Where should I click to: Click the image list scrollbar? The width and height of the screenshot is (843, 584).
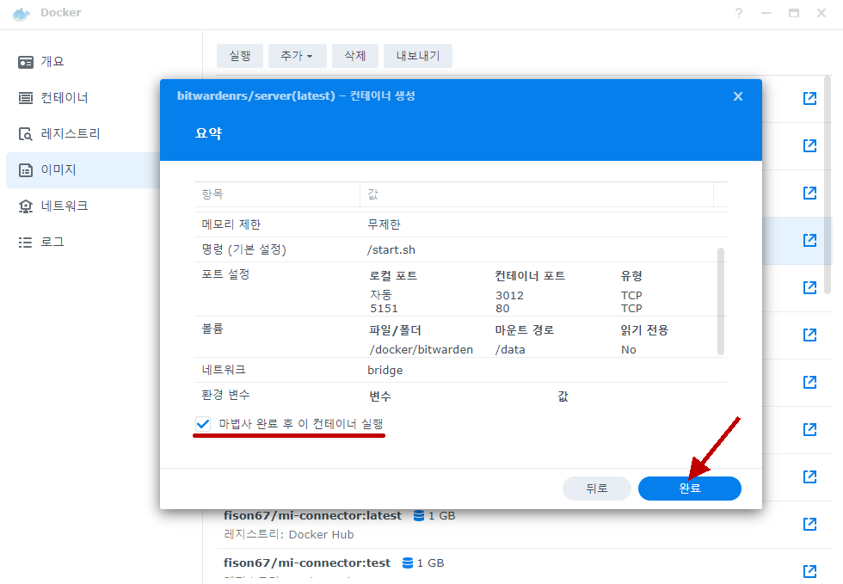click(828, 186)
